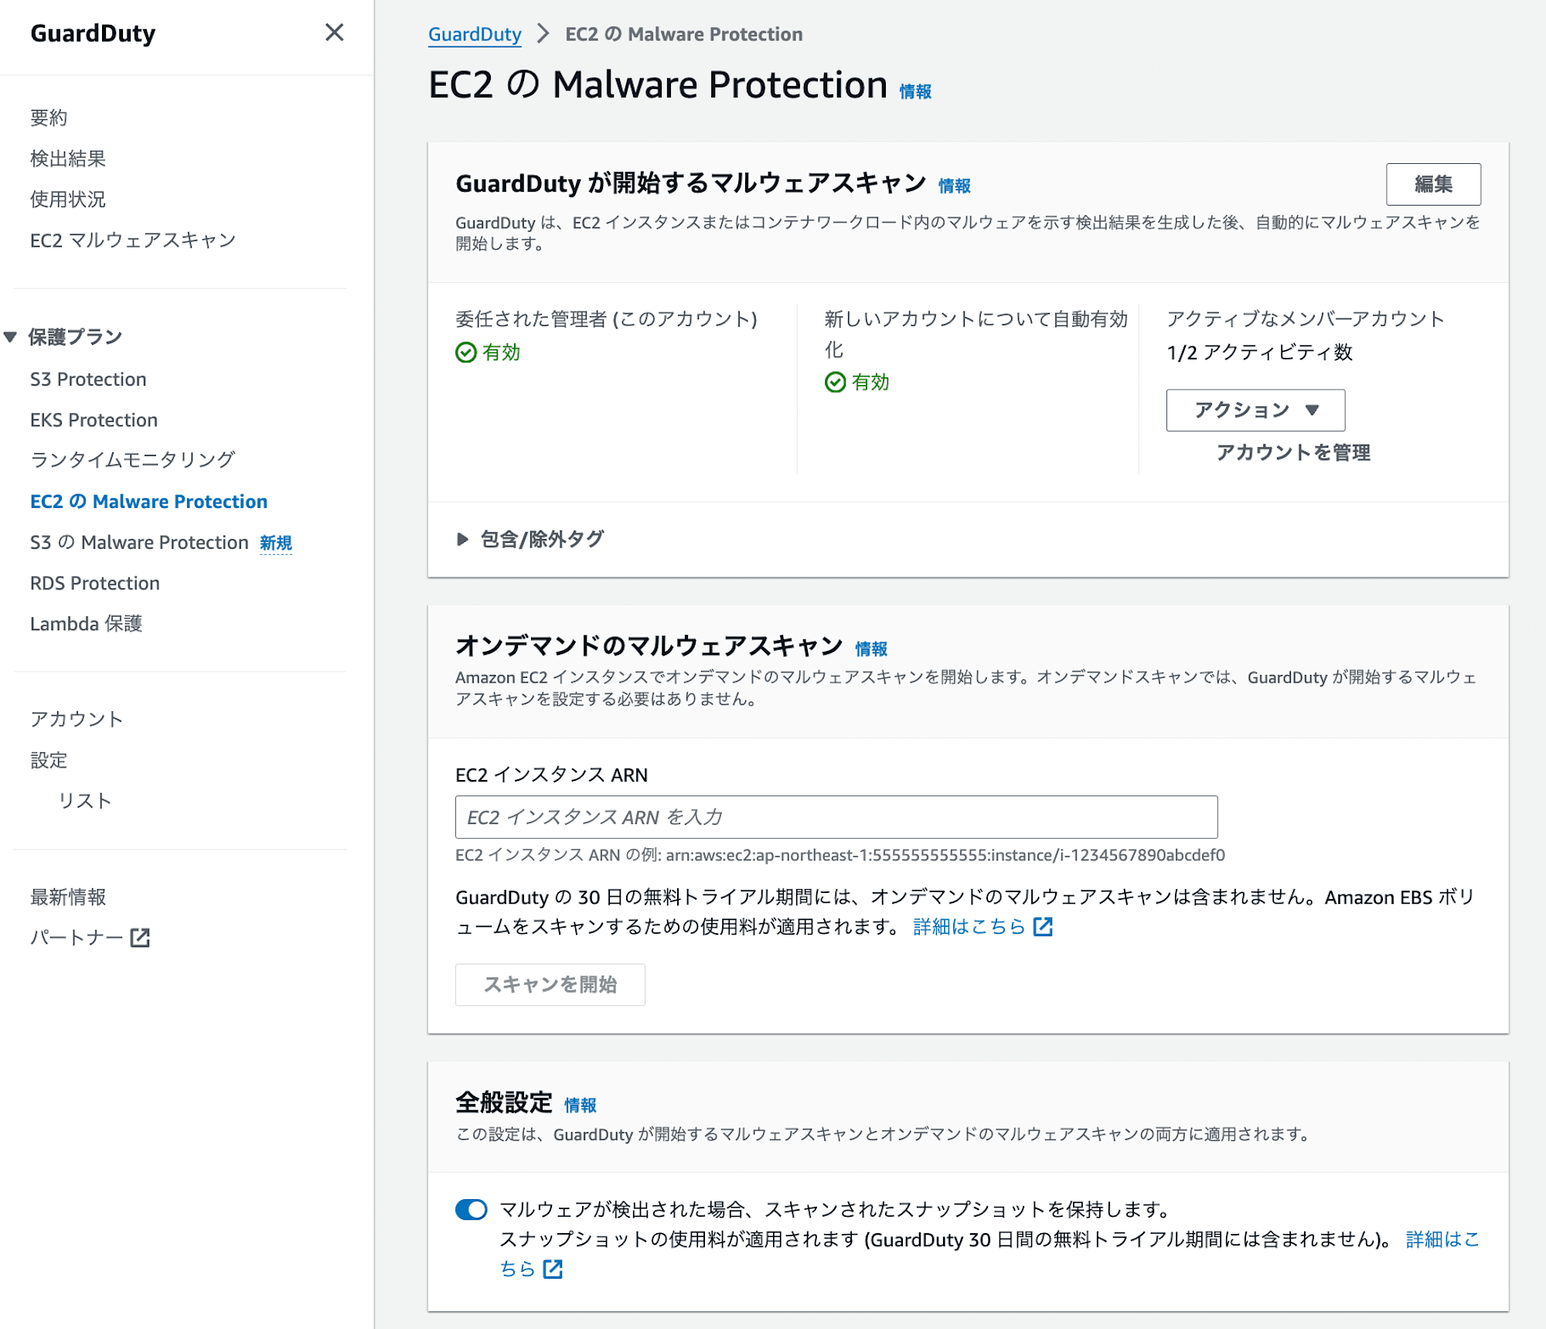1546x1329 pixels.
Task: Open Lambda 保護 page
Action: coord(86,624)
